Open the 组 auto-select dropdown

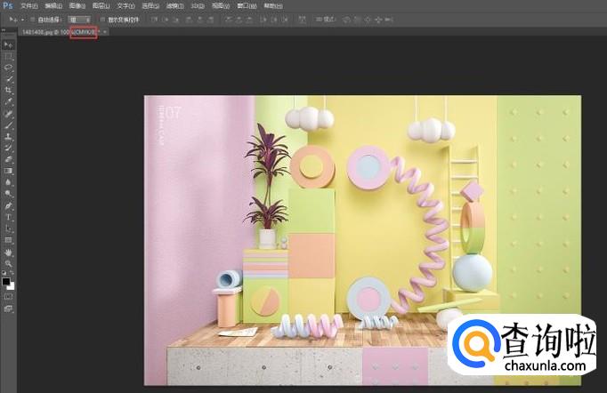pyautogui.click(x=78, y=19)
